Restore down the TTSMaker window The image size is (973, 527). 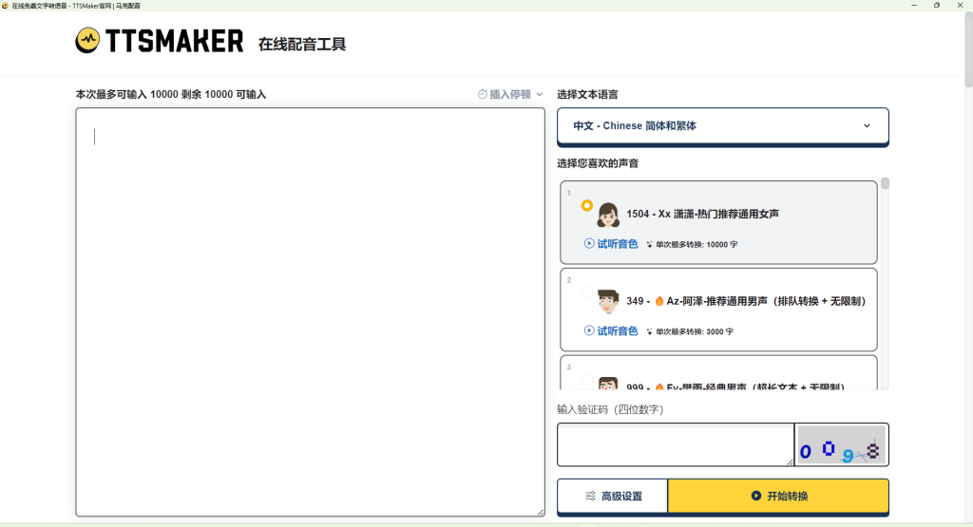pos(936,5)
